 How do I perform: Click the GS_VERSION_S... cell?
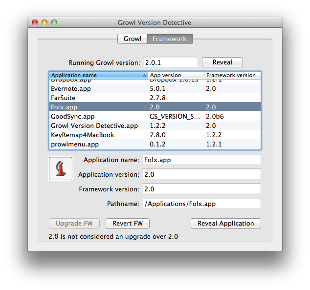175,116
